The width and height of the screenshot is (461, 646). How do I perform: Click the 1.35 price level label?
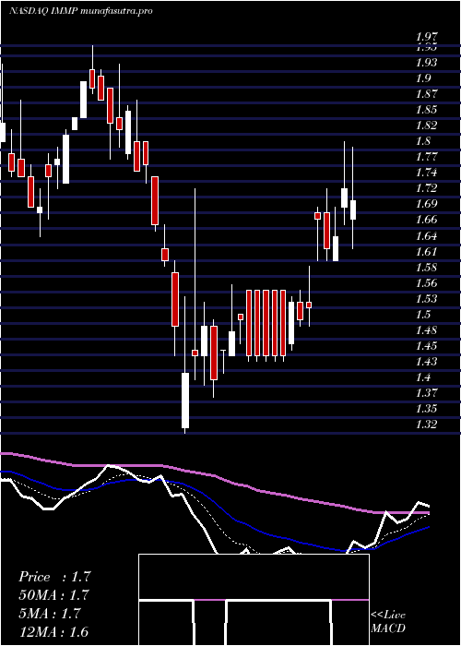[426, 409]
